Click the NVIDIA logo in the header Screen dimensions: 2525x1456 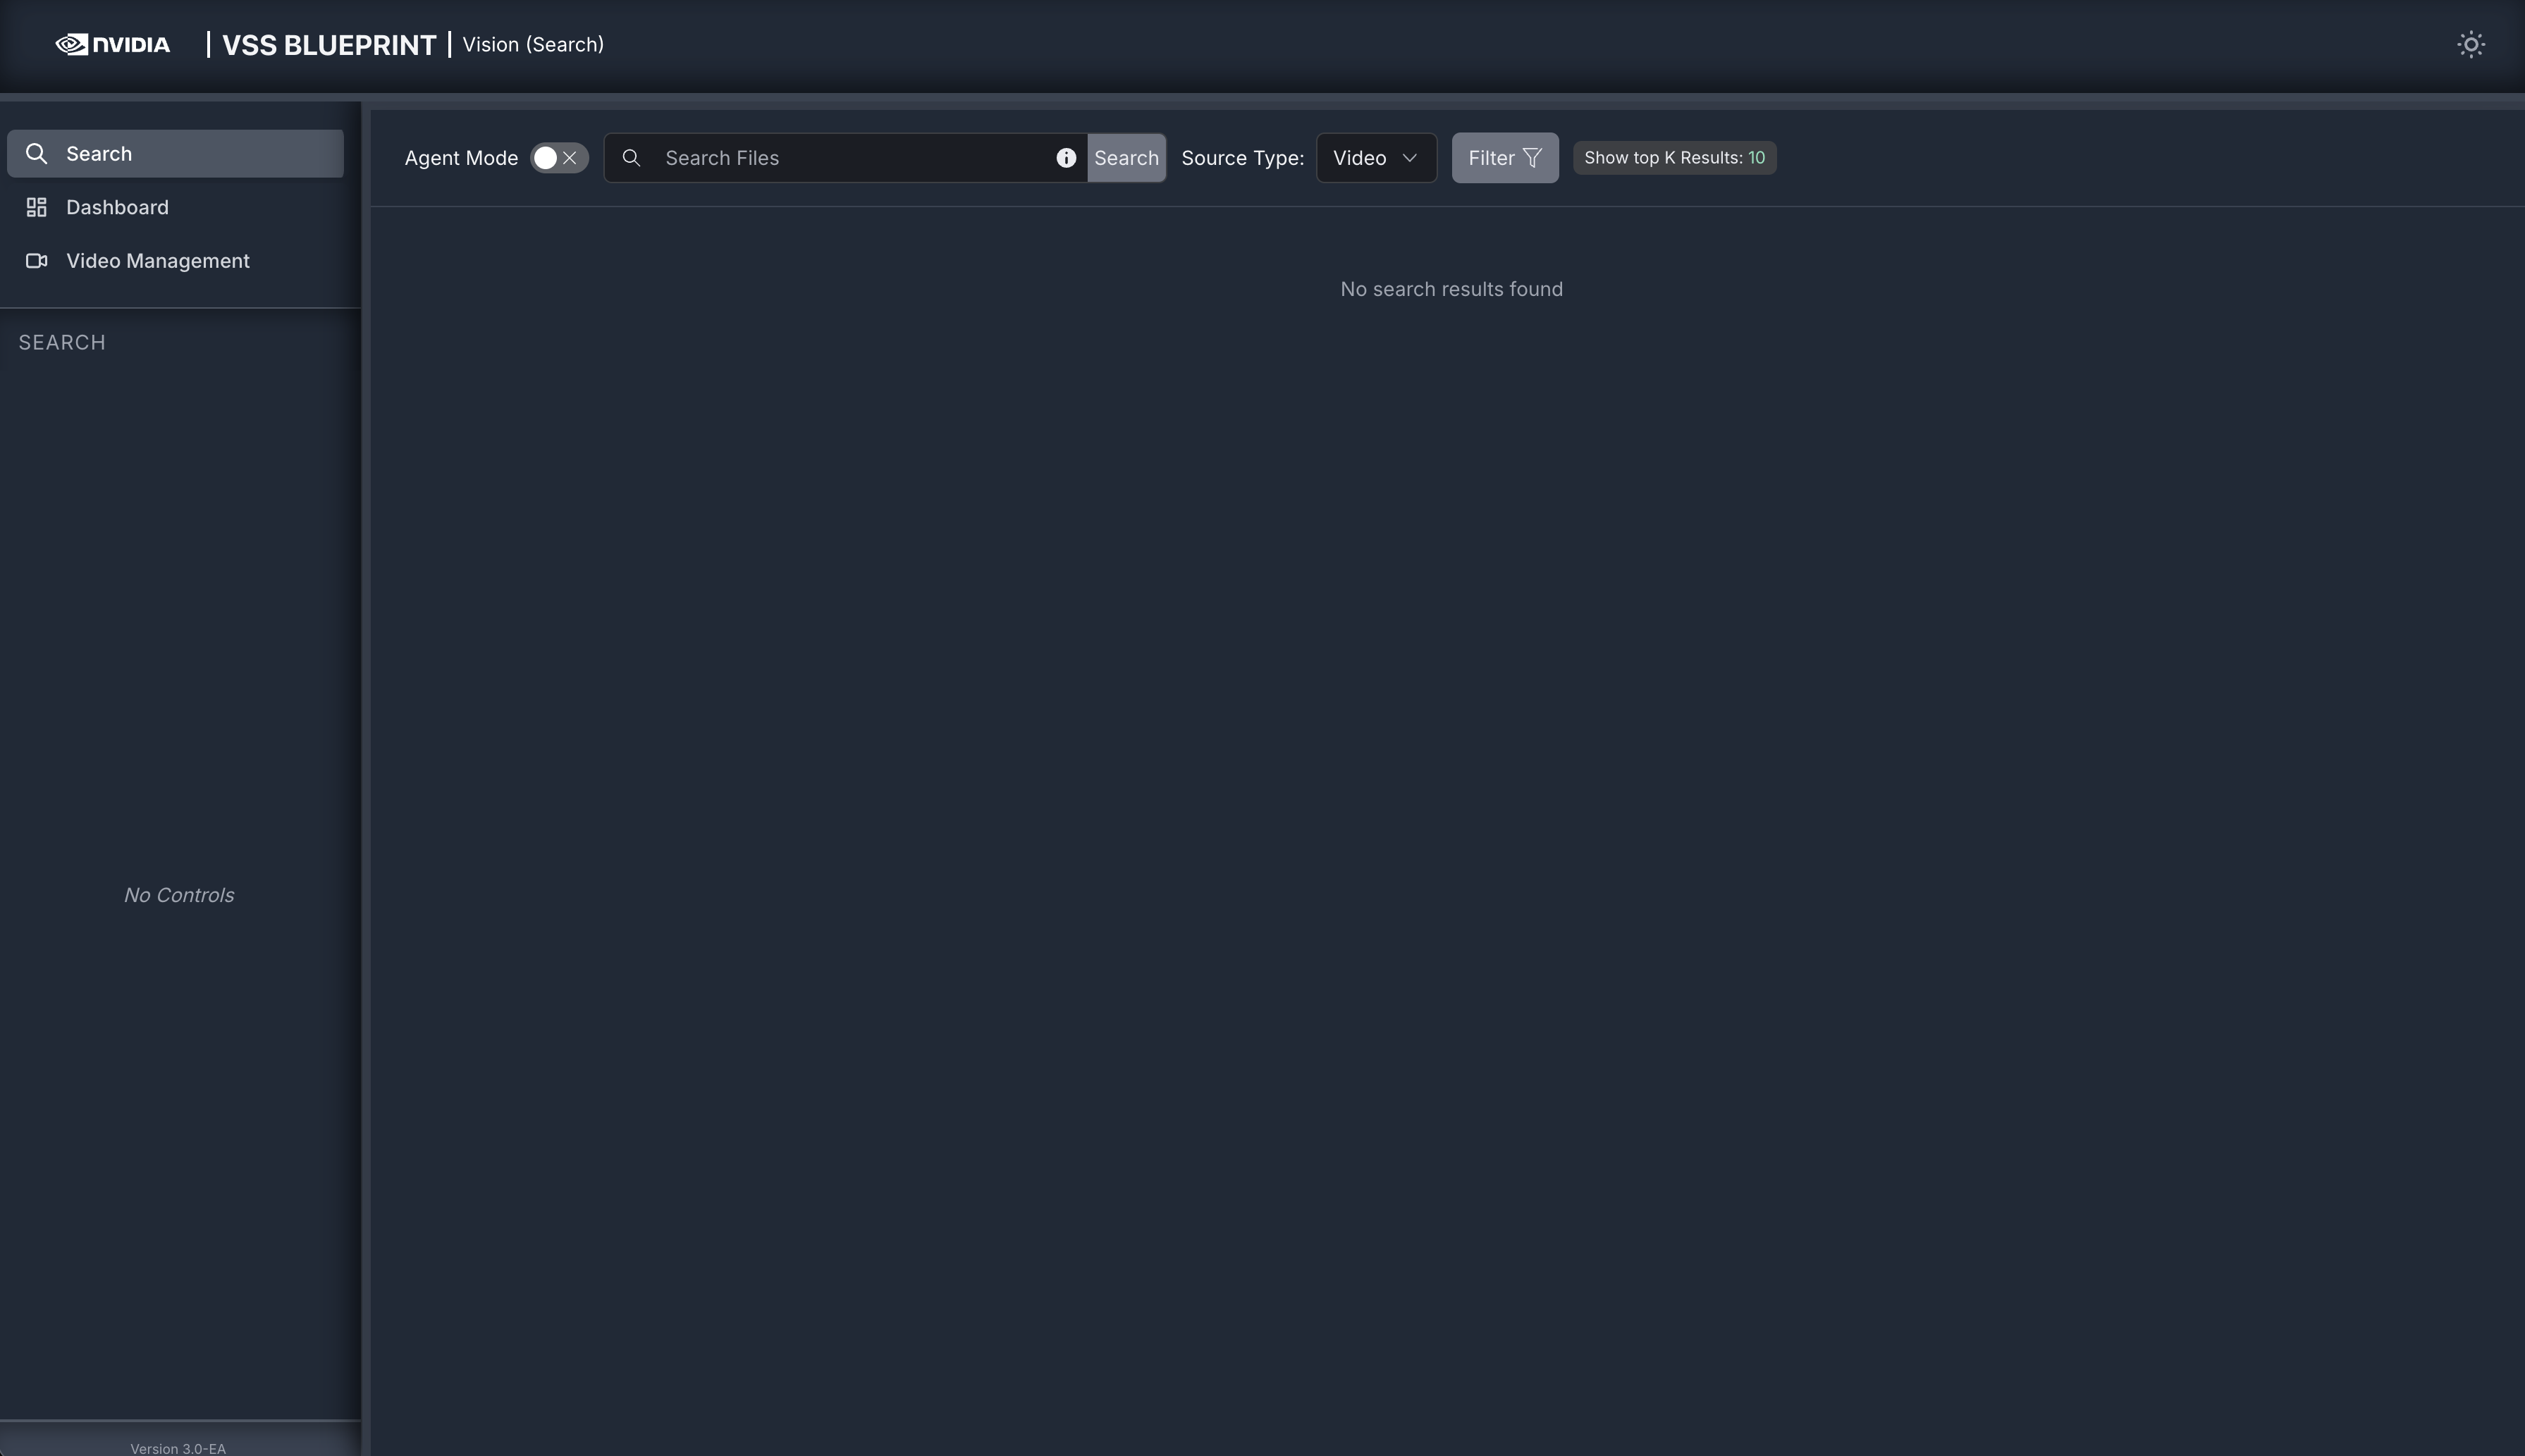coord(111,44)
